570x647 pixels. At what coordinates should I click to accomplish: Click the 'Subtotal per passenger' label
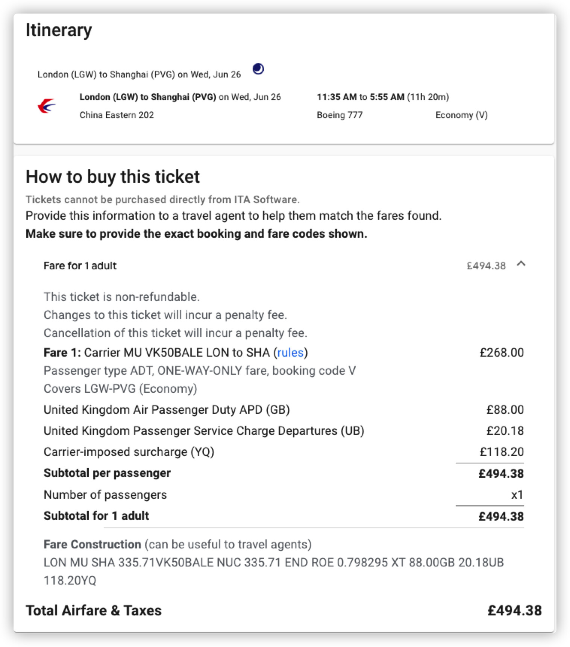(107, 473)
